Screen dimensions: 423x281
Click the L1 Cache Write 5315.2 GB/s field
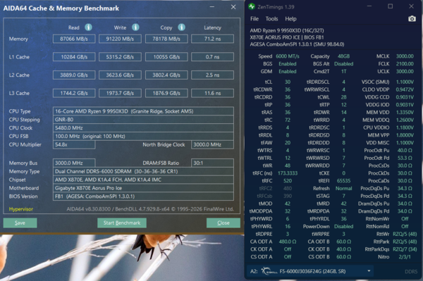click(120, 57)
